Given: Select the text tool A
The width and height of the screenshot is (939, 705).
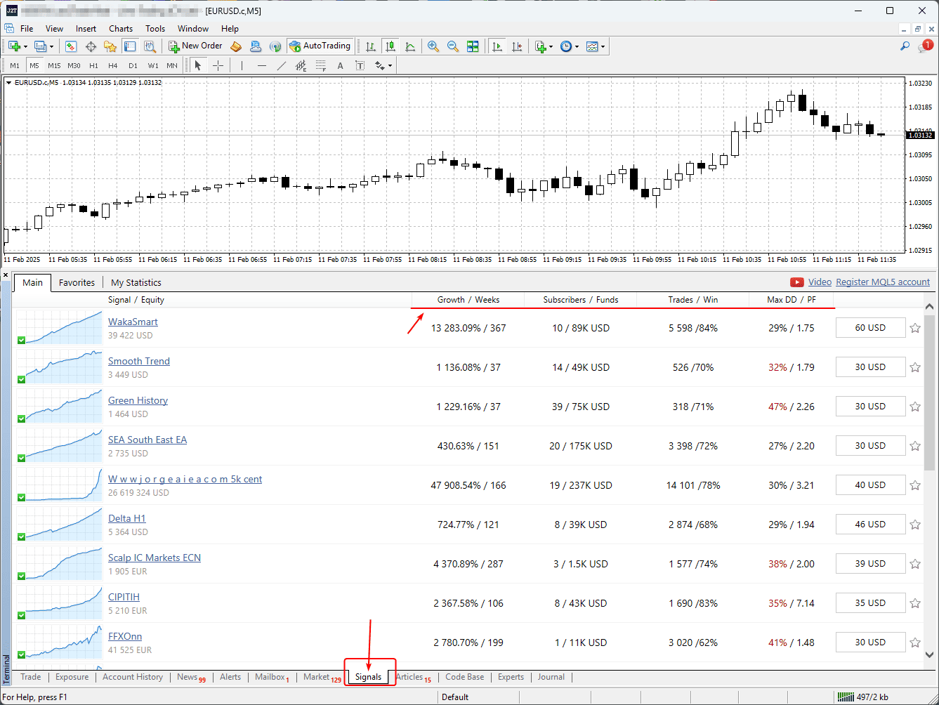Looking at the screenshot, I should click(341, 65).
